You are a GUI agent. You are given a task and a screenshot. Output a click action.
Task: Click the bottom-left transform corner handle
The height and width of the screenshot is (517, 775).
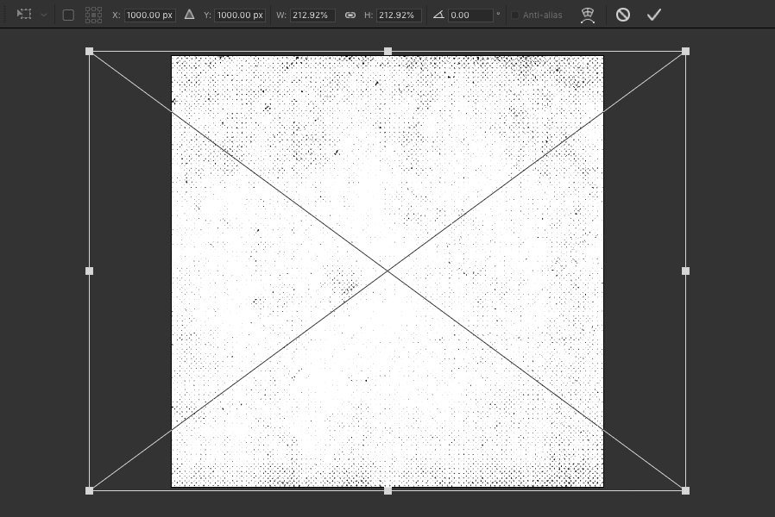[x=90, y=490]
